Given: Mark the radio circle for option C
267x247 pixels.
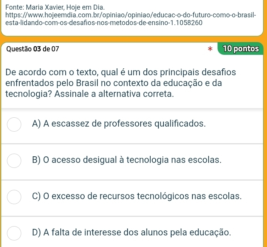Looking at the screenshot, I should pos(14,196).
